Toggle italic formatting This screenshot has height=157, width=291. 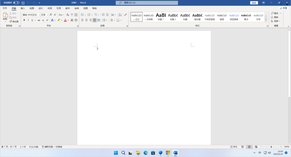pyautogui.click(x=28, y=20)
